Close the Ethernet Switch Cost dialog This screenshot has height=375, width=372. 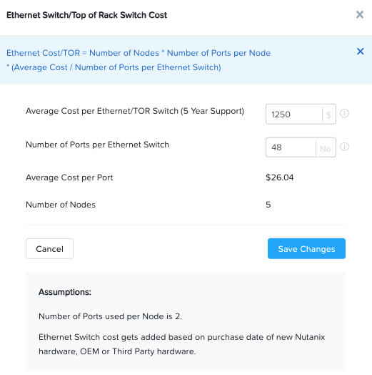(360, 14)
